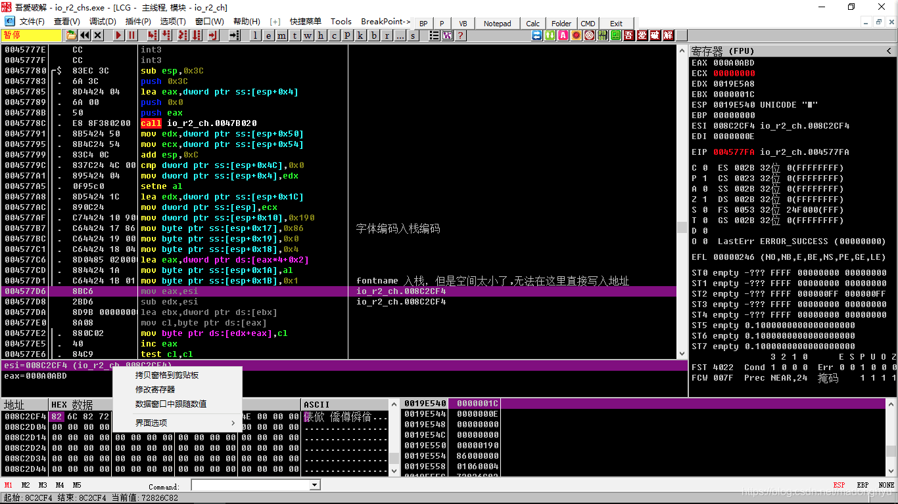Open the 插件(P) menu

pos(138,22)
